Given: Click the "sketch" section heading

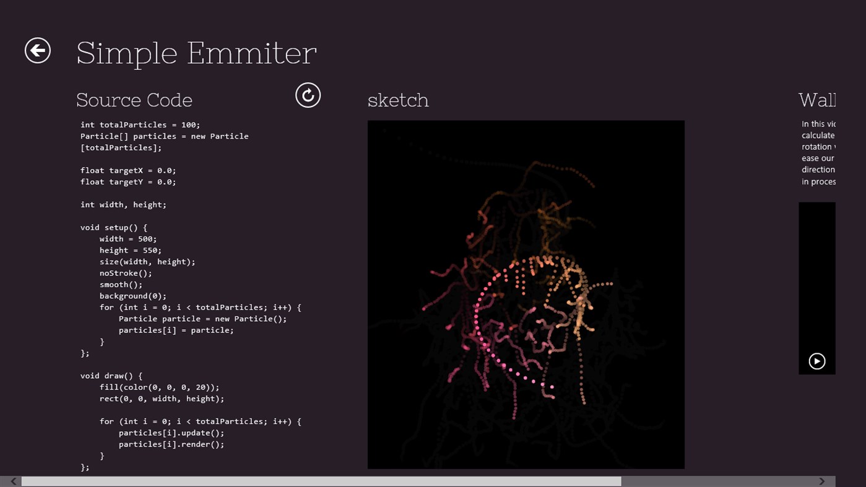Looking at the screenshot, I should click(x=398, y=100).
